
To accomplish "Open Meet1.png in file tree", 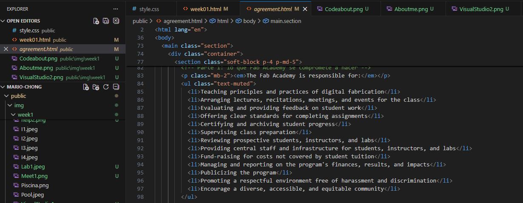I will [34, 176].
